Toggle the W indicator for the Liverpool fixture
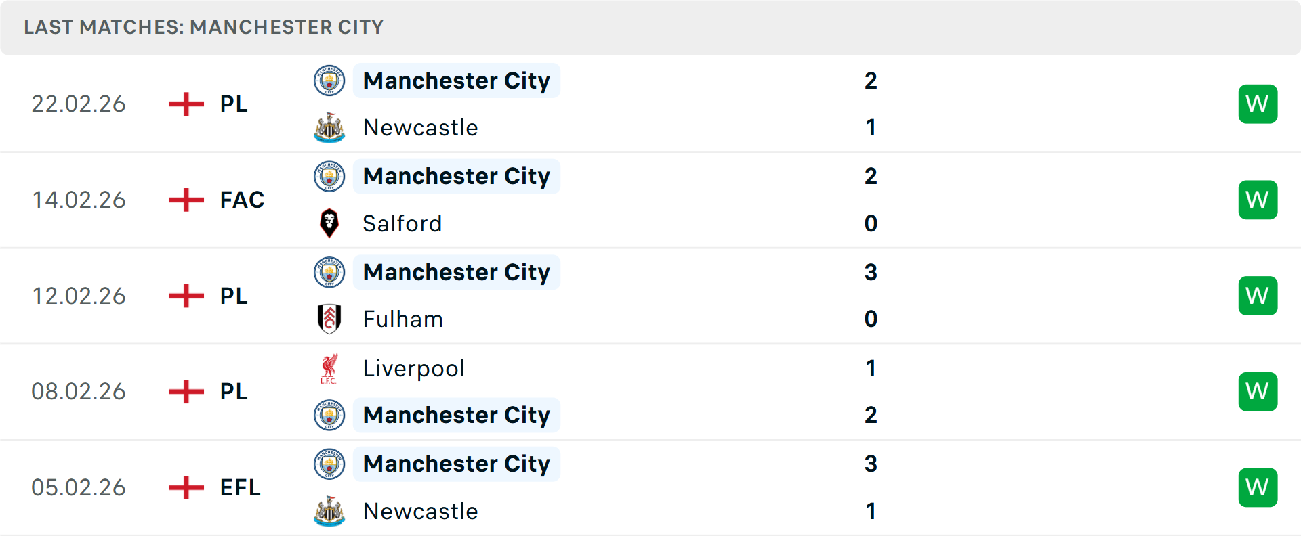The image size is (1301, 536). (1258, 391)
